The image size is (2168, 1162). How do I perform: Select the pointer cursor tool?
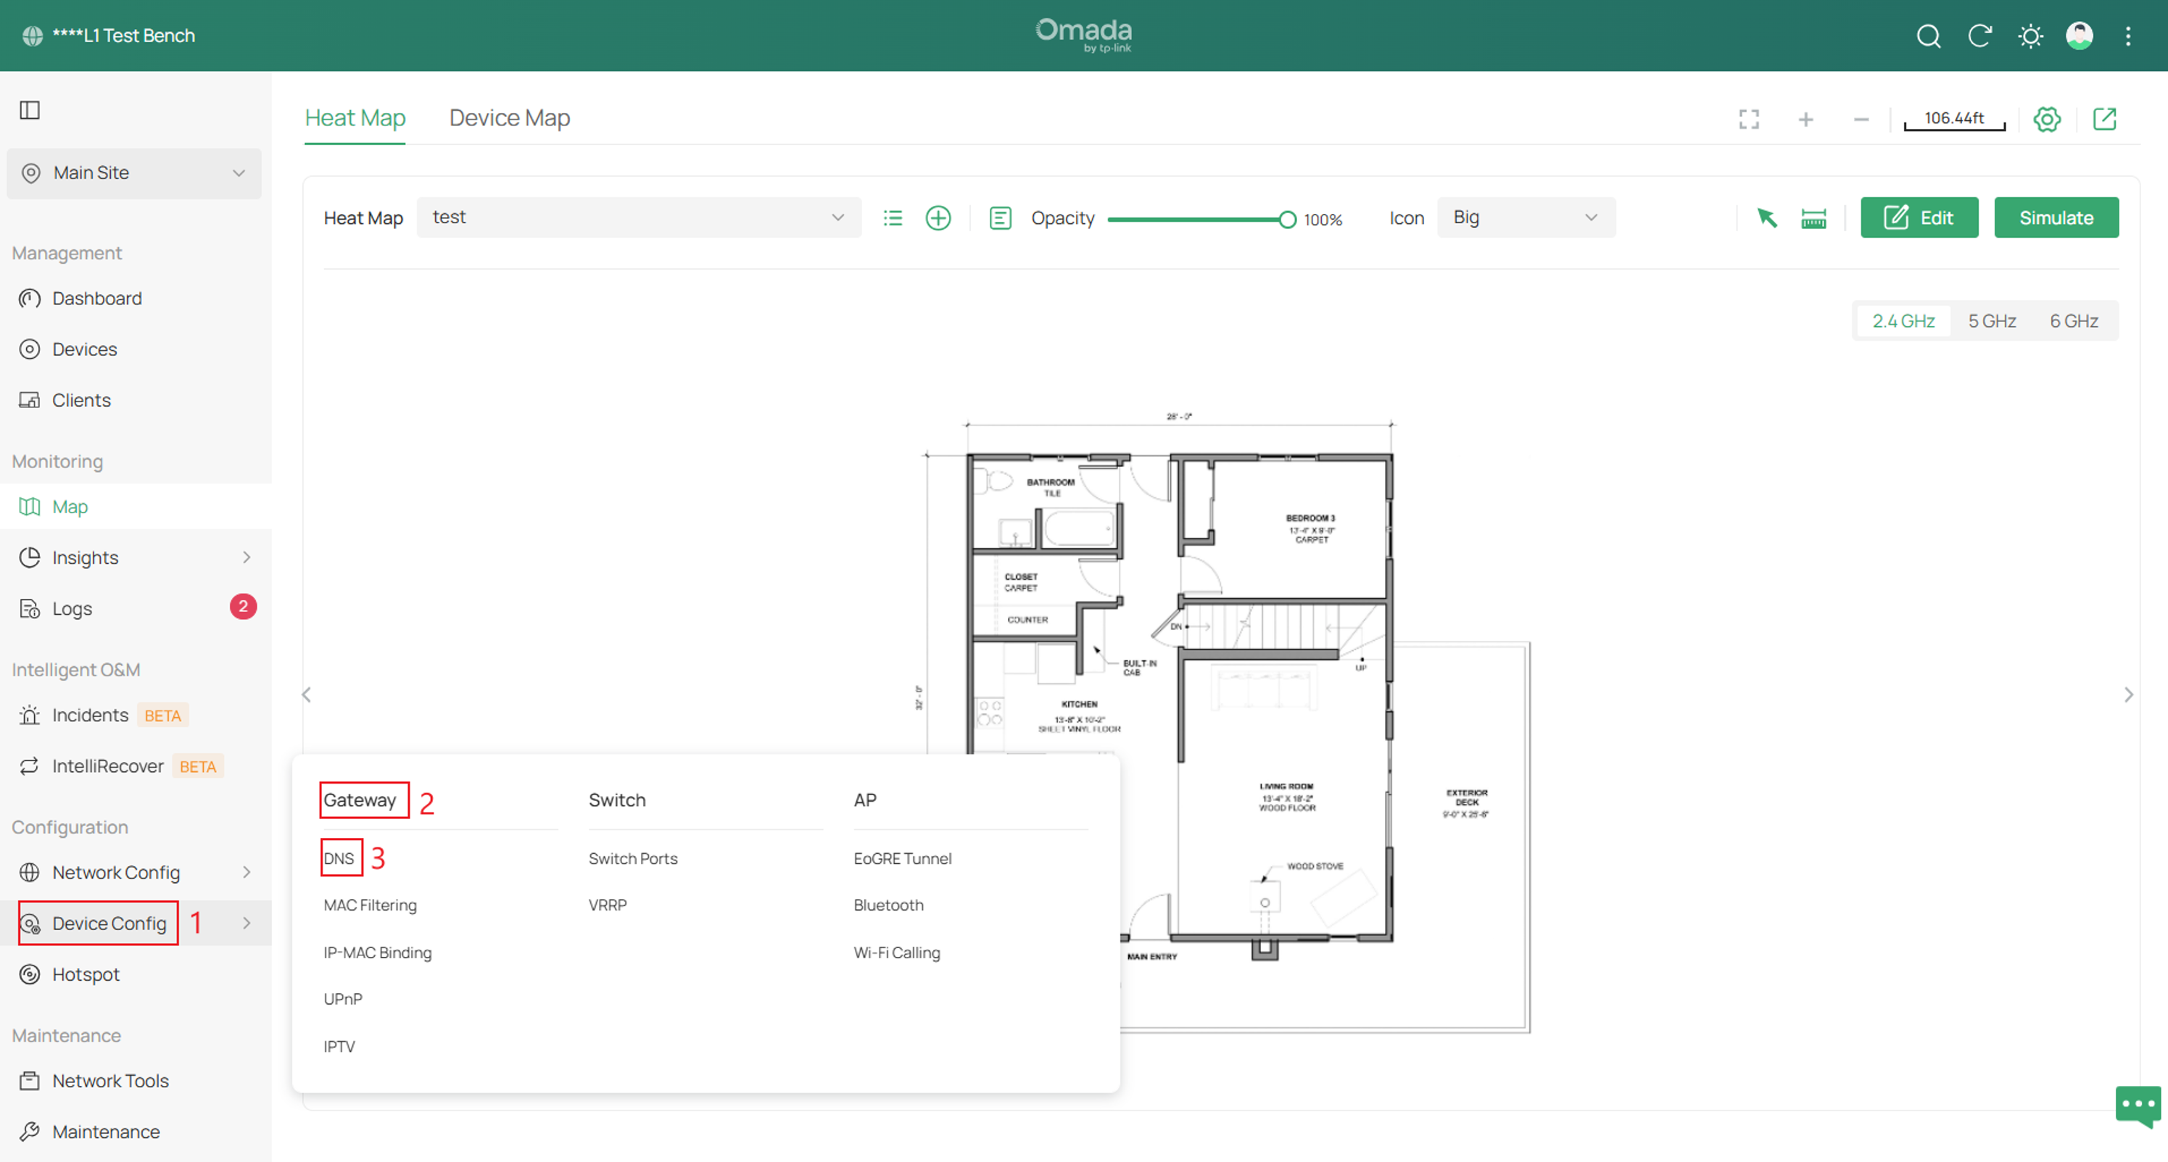[x=1766, y=218]
